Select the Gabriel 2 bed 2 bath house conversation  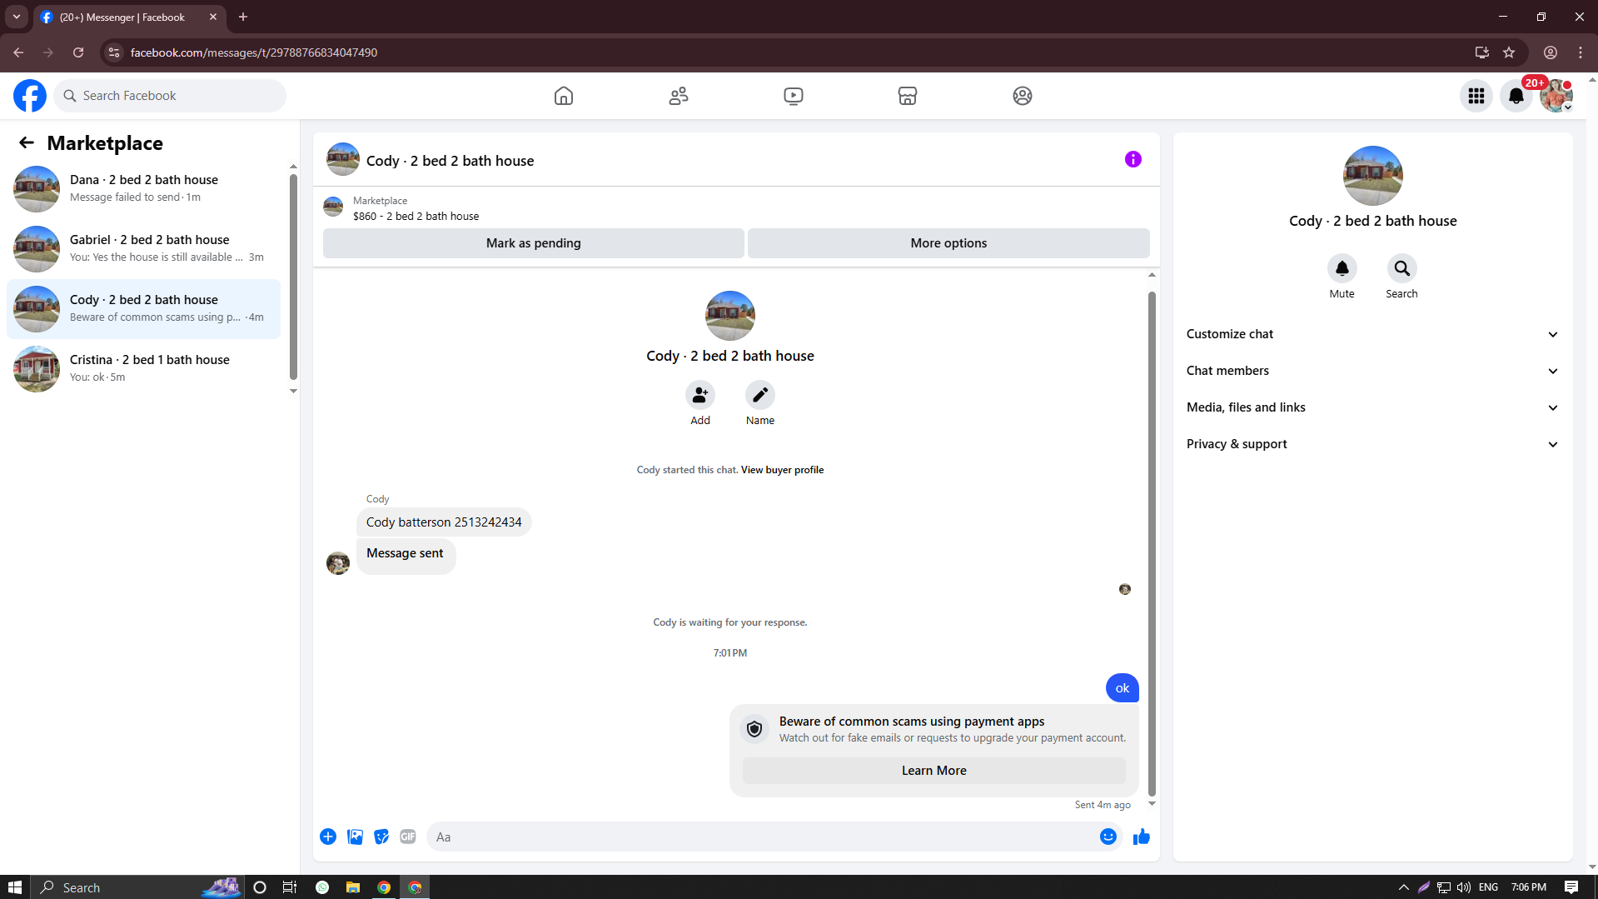coord(143,249)
